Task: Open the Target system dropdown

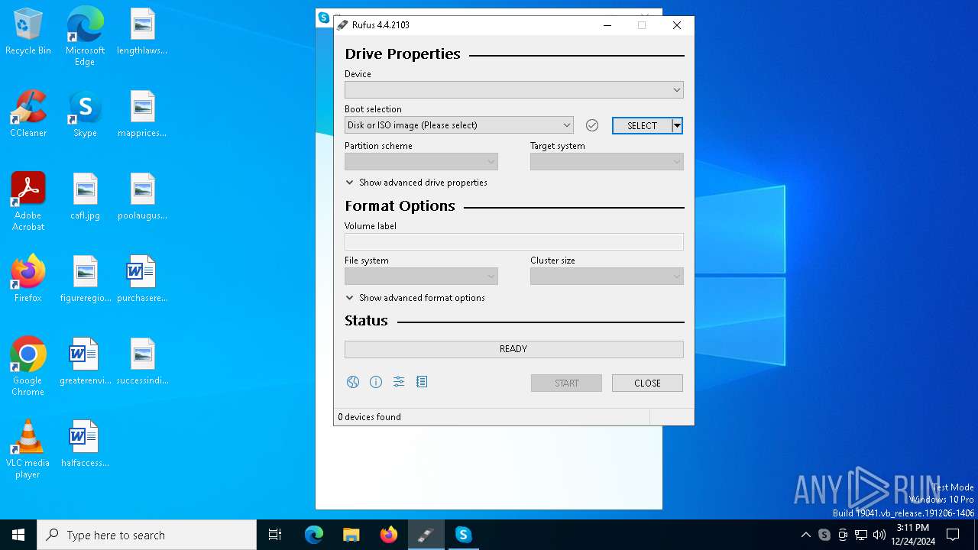Action: [x=607, y=162]
